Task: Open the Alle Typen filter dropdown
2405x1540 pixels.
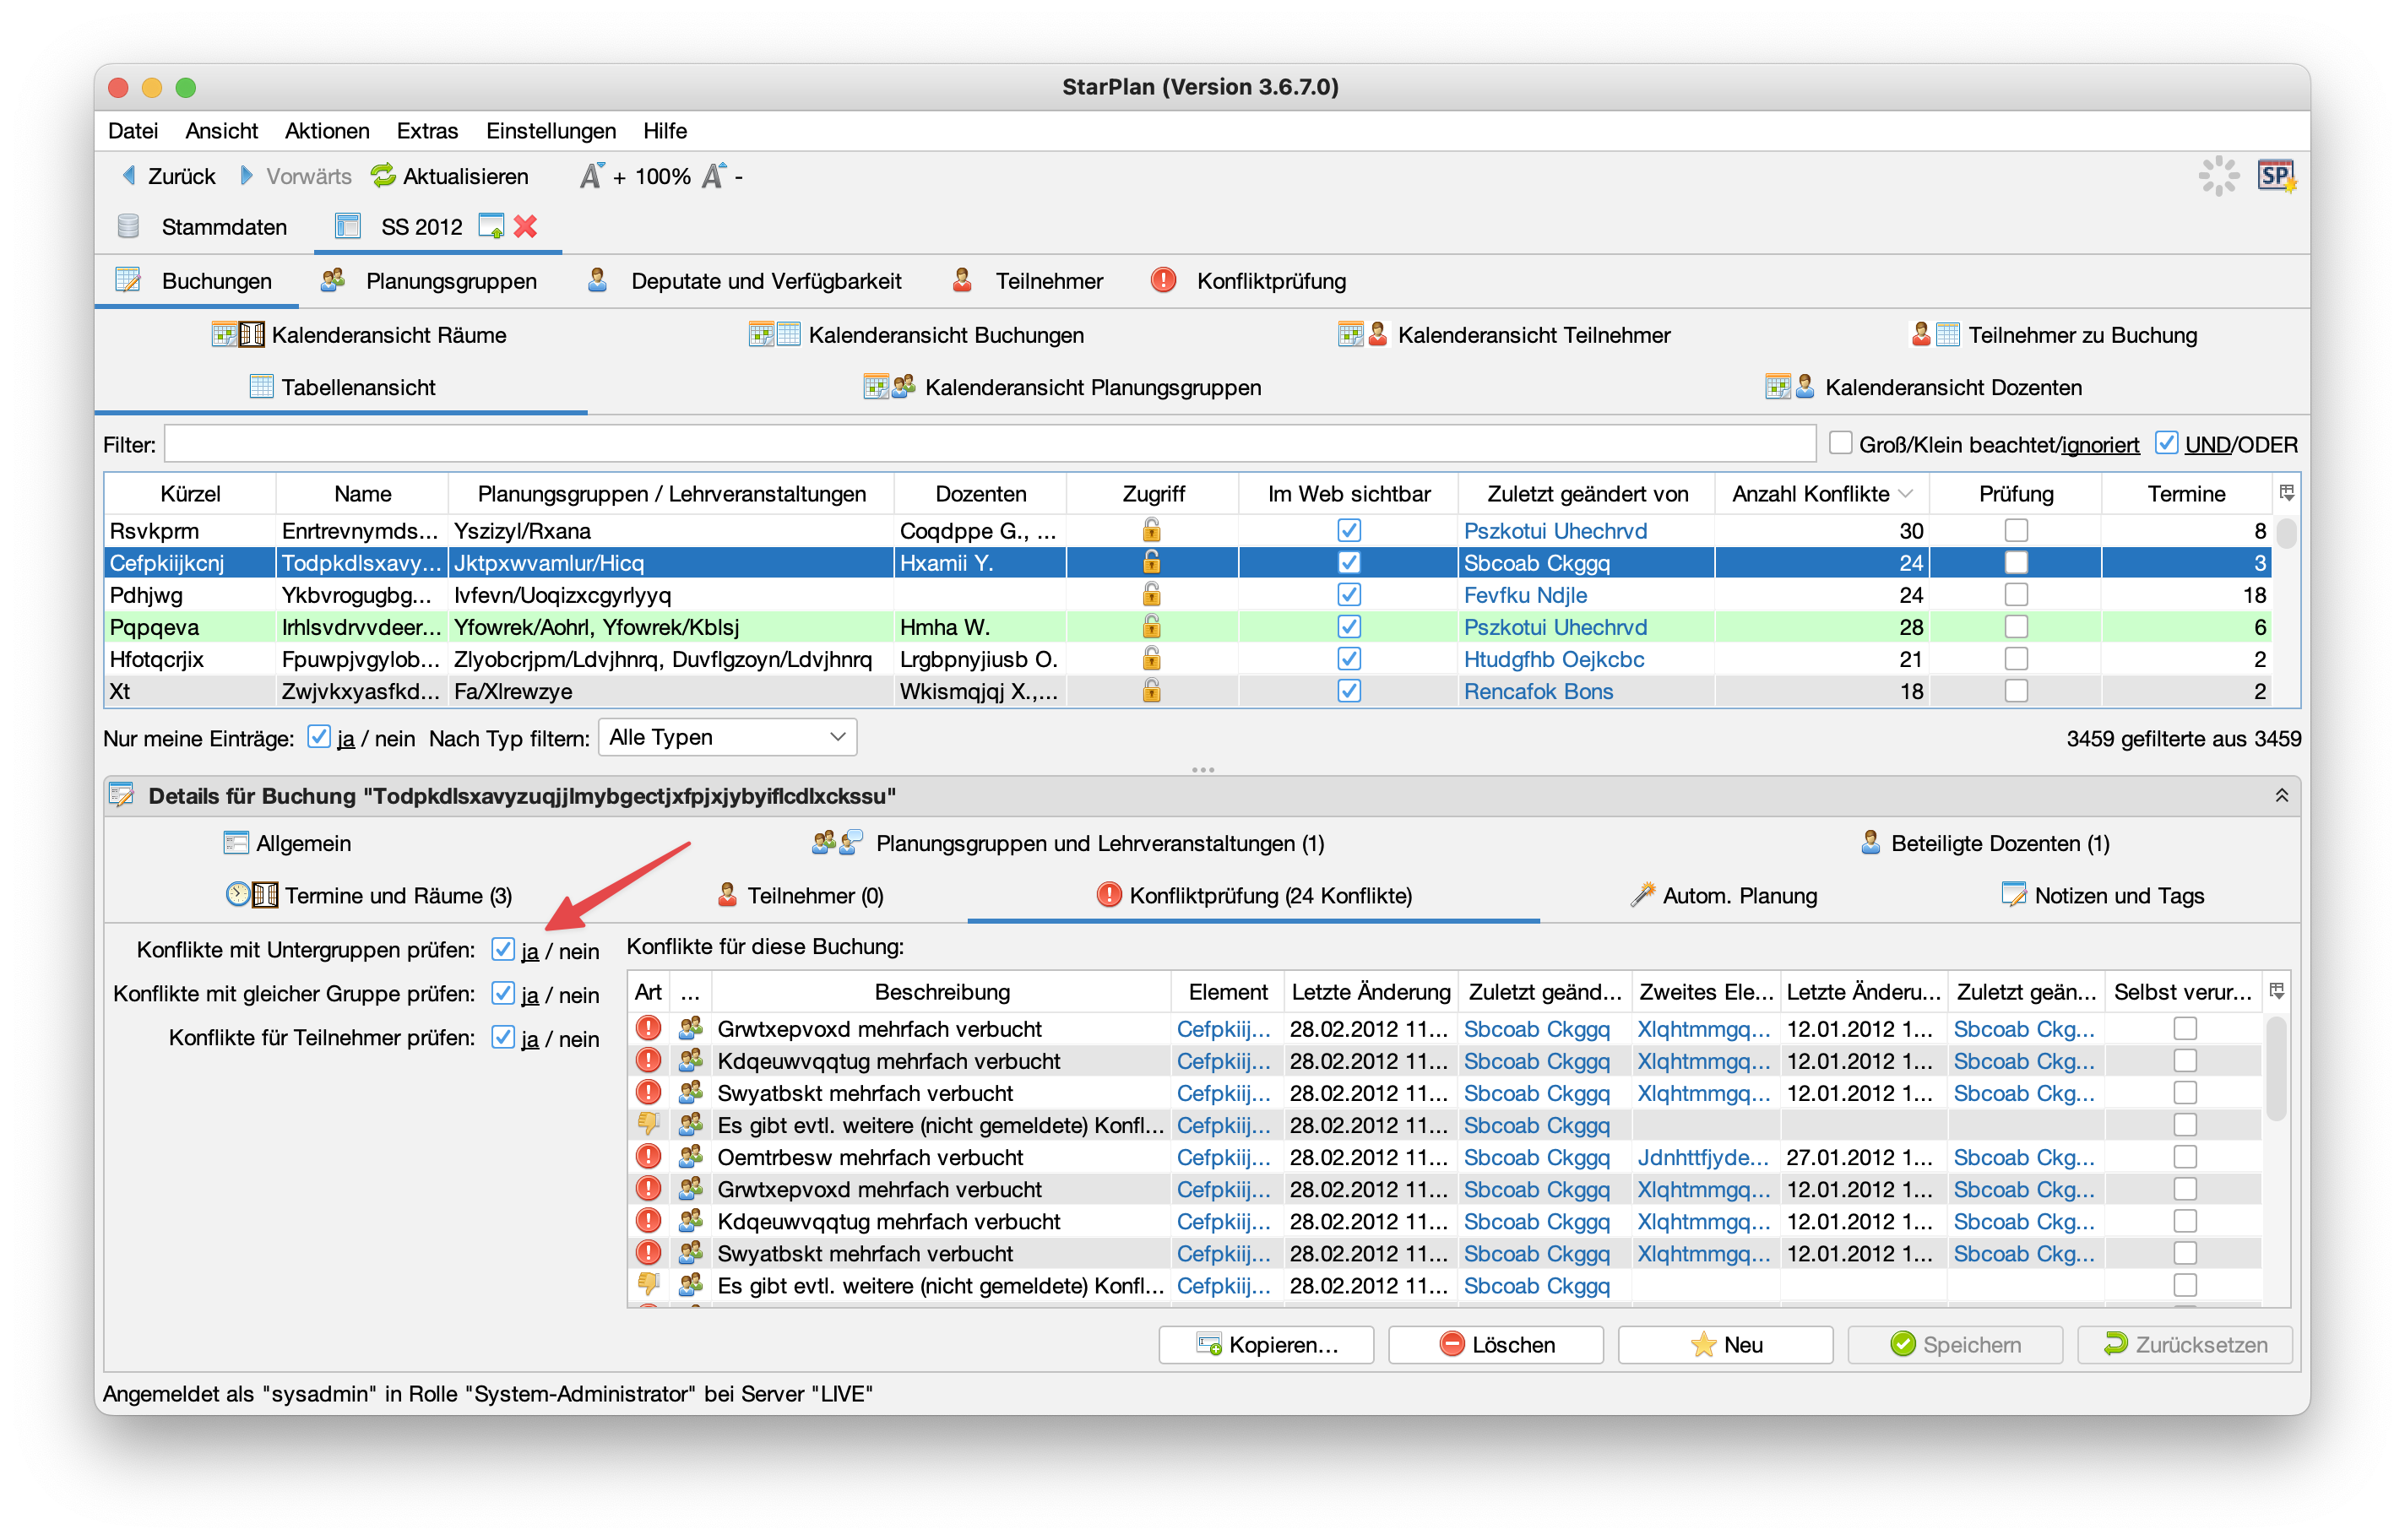Action: (x=727, y=738)
